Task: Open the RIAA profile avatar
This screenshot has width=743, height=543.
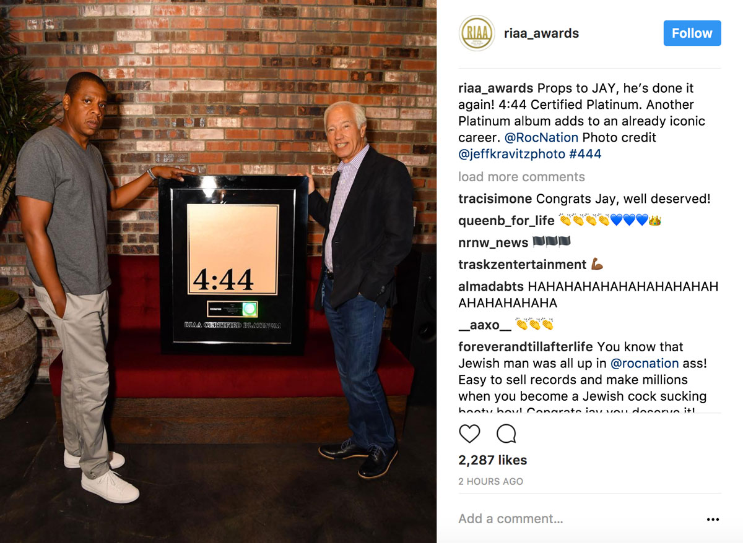Action: click(x=477, y=33)
